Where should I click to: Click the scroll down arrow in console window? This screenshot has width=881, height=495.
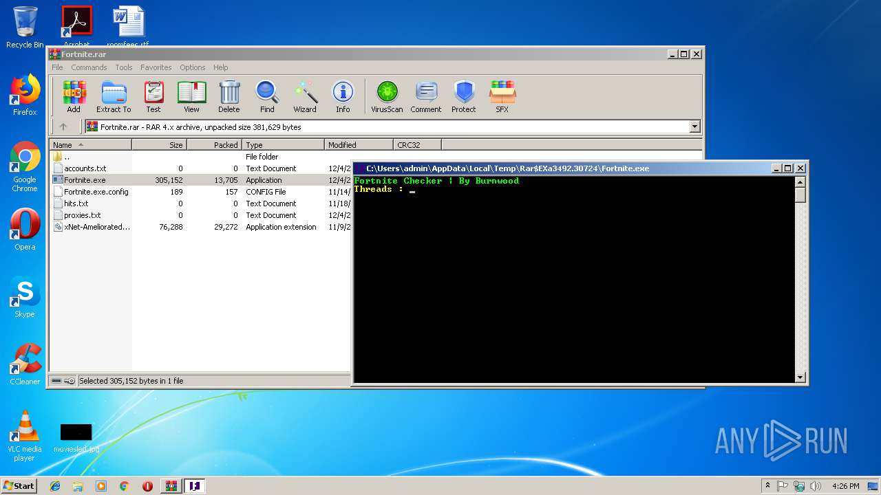point(800,377)
